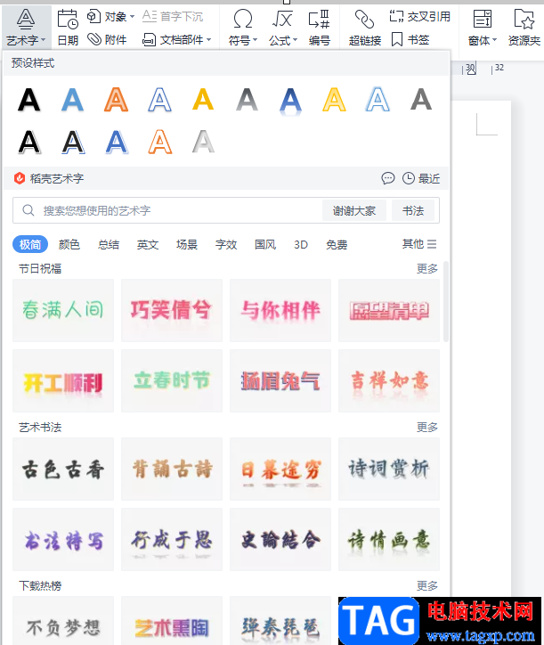The width and height of the screenshot is (544, 645).
Task: Pick the 开工顺利 WordArt template
Action: [63, 381]
